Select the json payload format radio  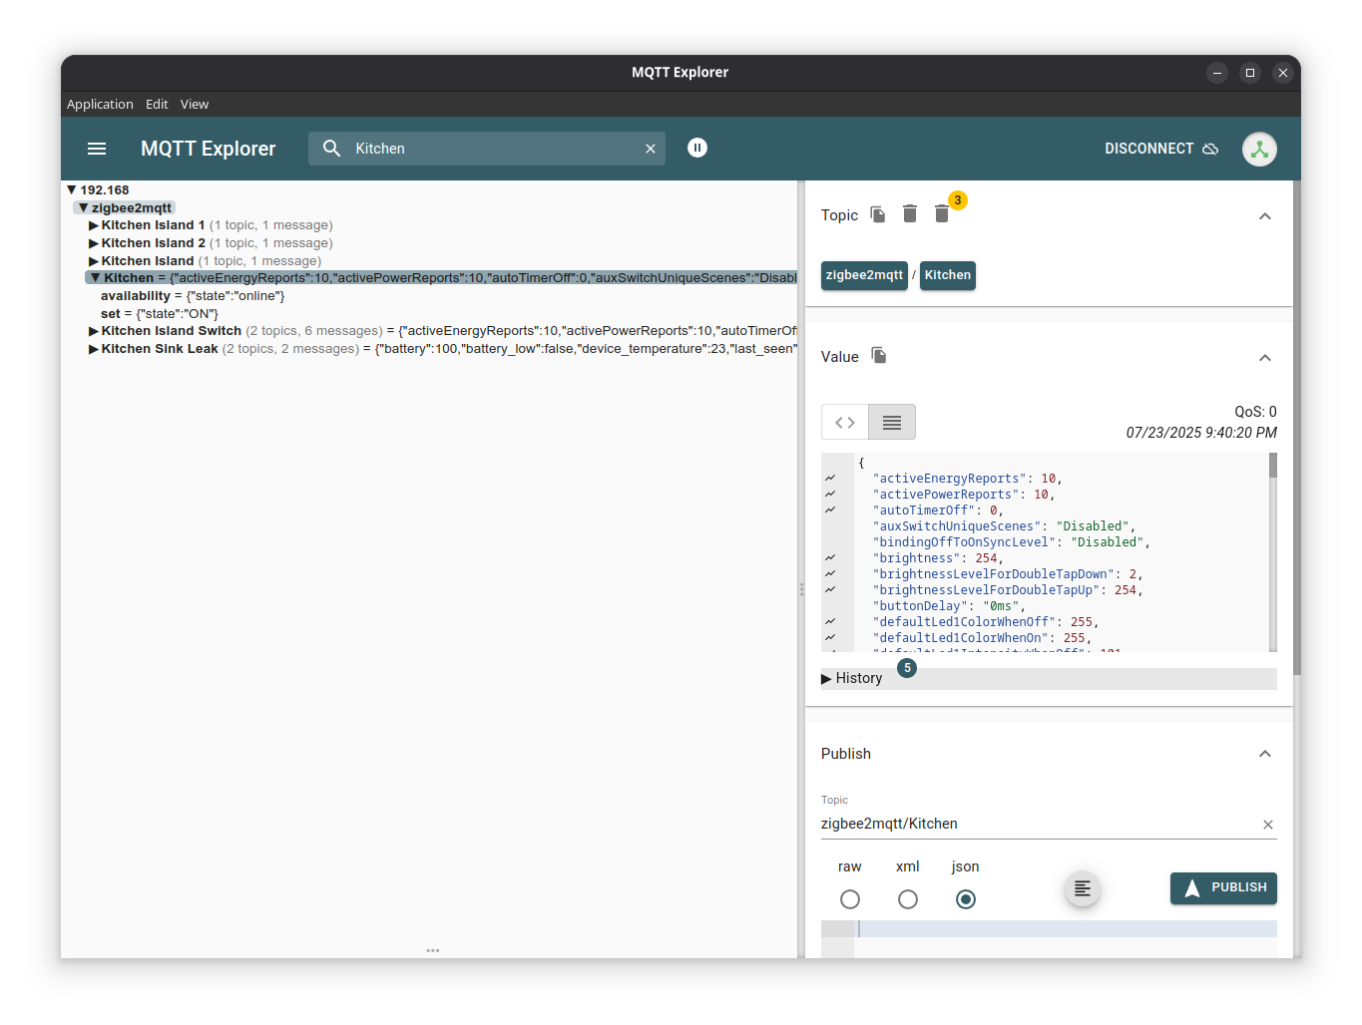tap(966, 899)
